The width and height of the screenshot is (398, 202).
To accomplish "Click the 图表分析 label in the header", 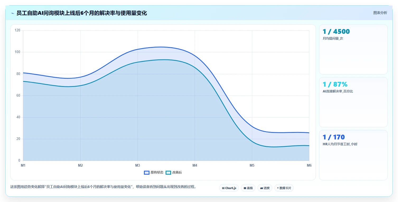I will 380,13.
